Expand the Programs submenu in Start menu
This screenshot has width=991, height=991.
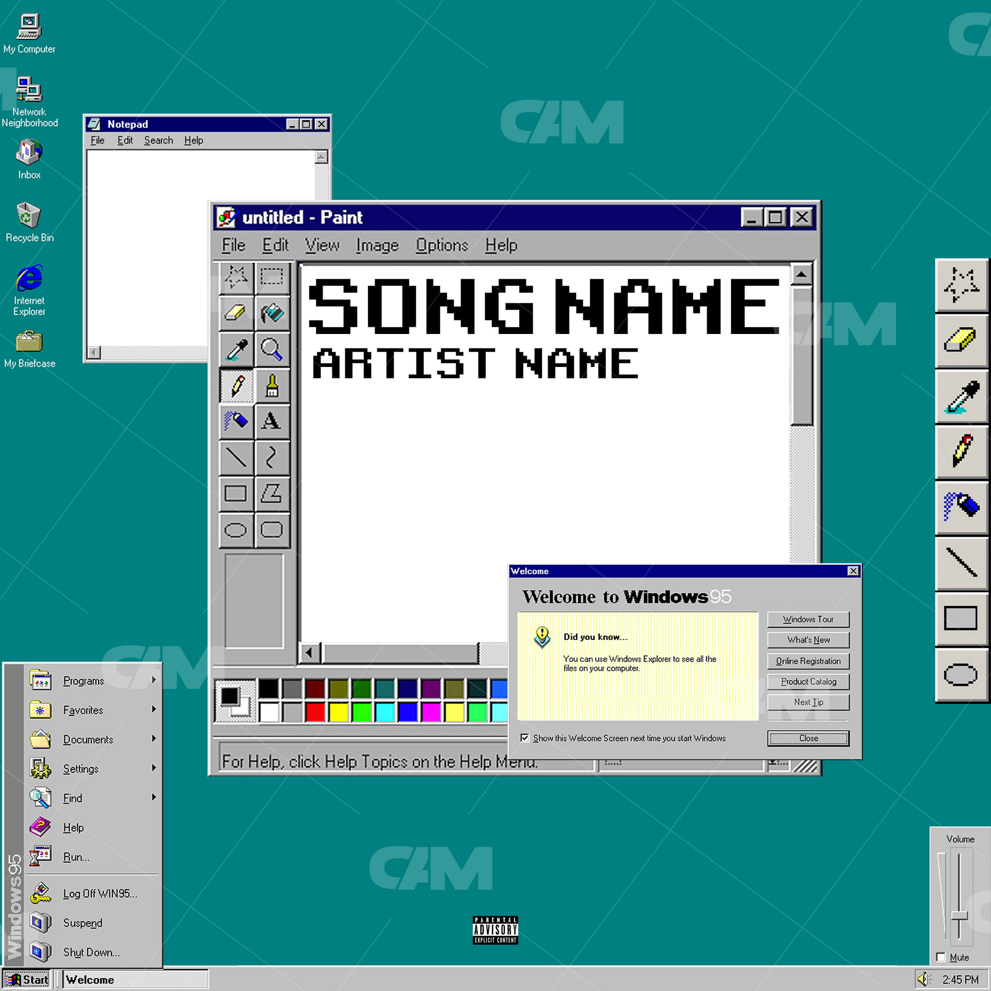coord(94,681)
